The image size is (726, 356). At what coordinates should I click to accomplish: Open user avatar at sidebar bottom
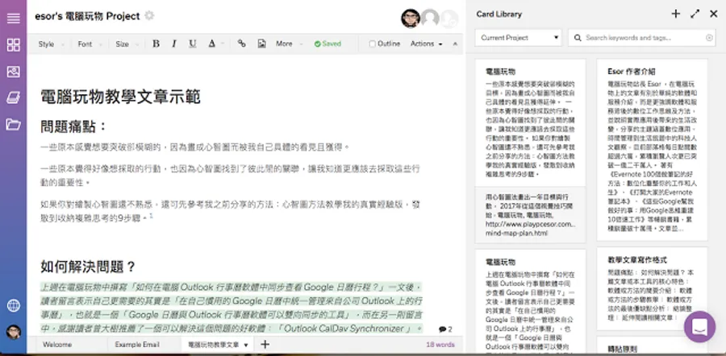[14, 332]
